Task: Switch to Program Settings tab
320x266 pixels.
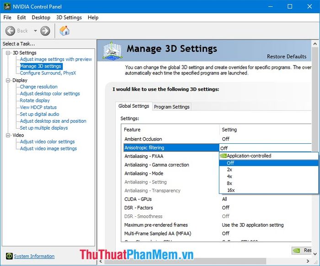Action: [x=171, y=107]
